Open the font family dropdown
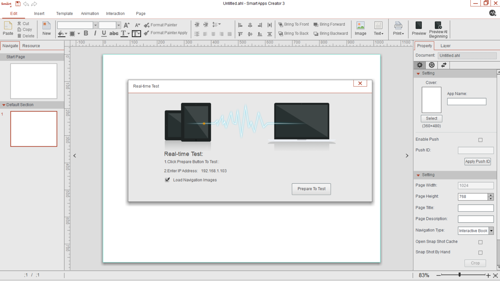 pyautogui.click(x=95, y=25)
